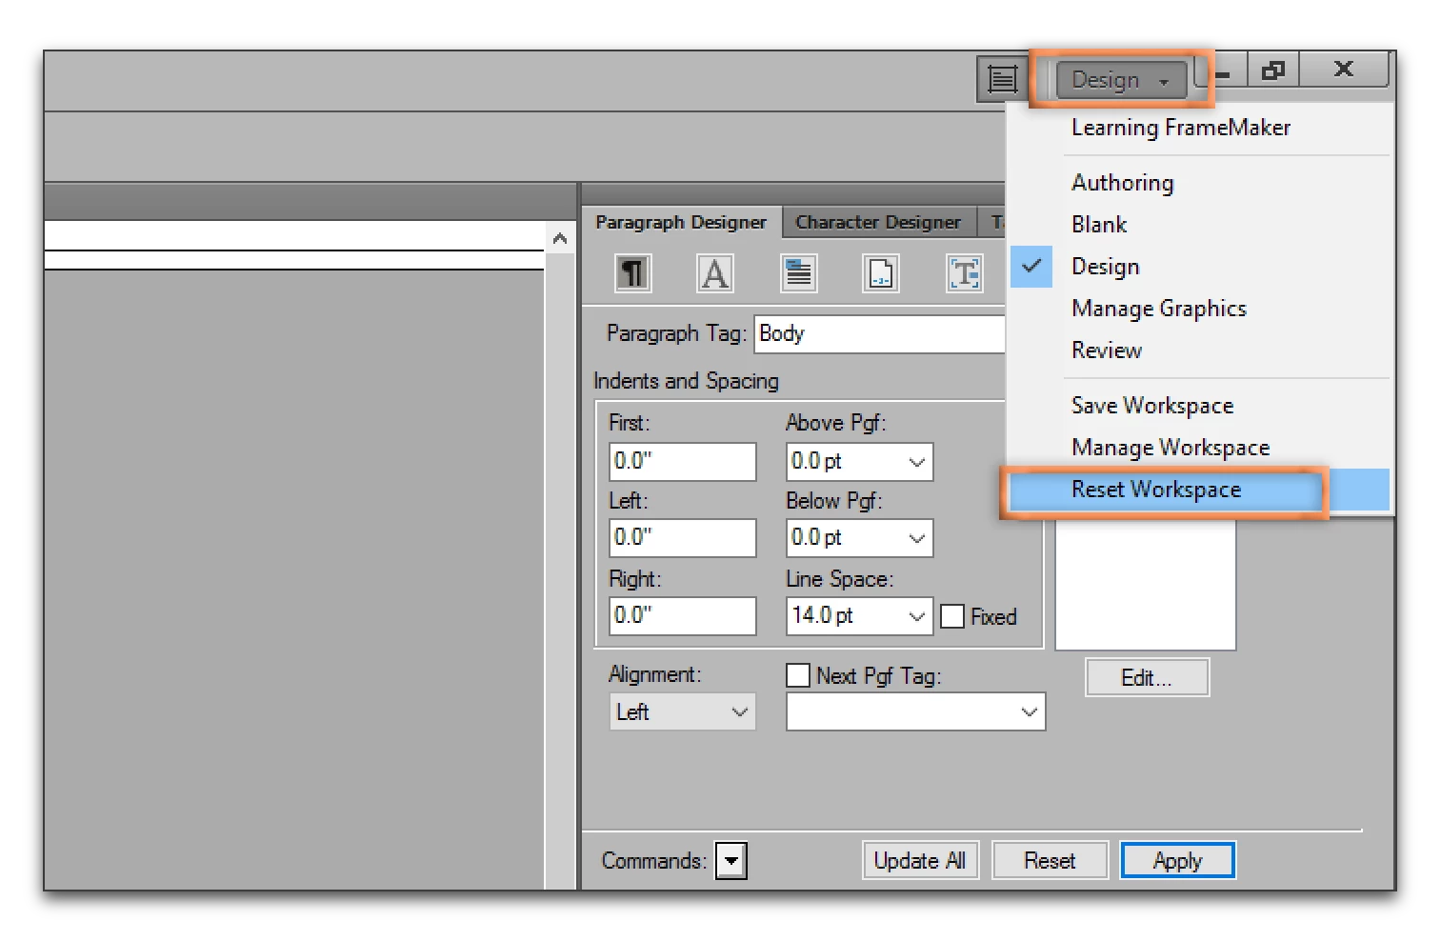Click the First indent input field
1441x941 pixels.
coord(683,462)
